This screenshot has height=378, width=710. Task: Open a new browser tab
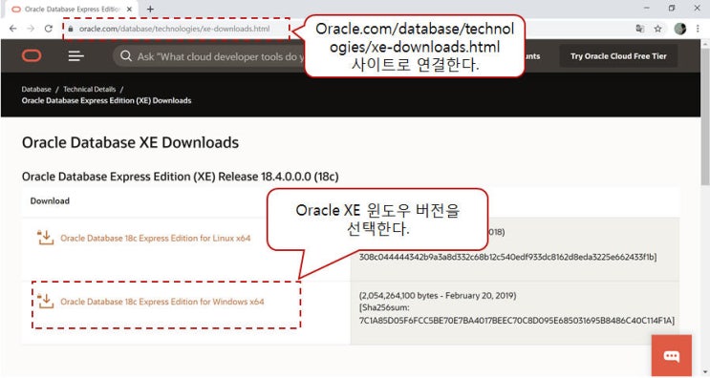[x=150, y=9]
